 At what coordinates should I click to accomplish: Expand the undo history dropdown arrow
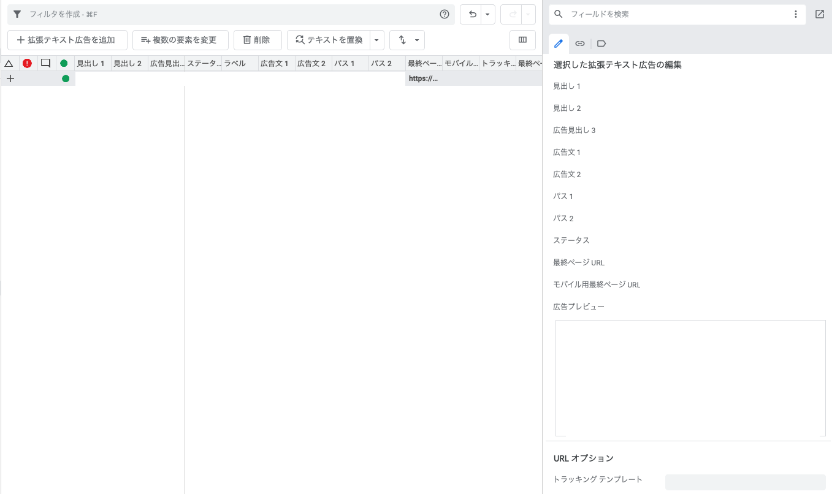click(x=487, y=15)
